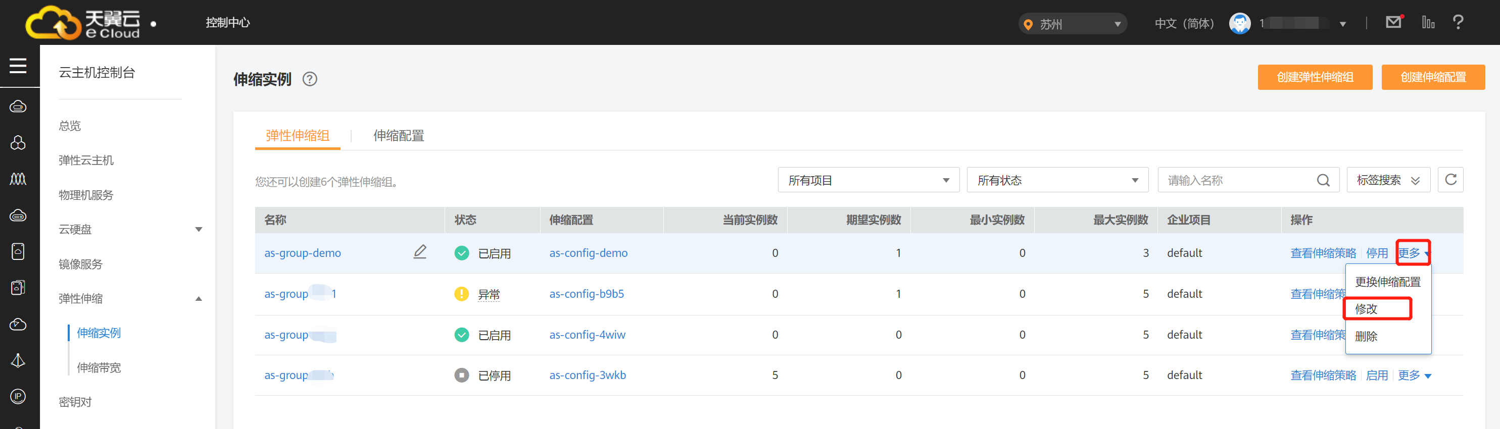
Task: Click the storage device icon in the left rail
Action: pyautogui.click(x=18, y=251)
